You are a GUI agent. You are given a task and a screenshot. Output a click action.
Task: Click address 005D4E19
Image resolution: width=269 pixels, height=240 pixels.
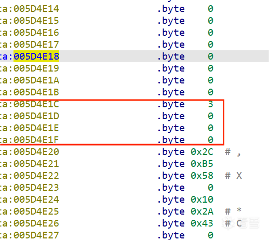click(x=36, y=68)
